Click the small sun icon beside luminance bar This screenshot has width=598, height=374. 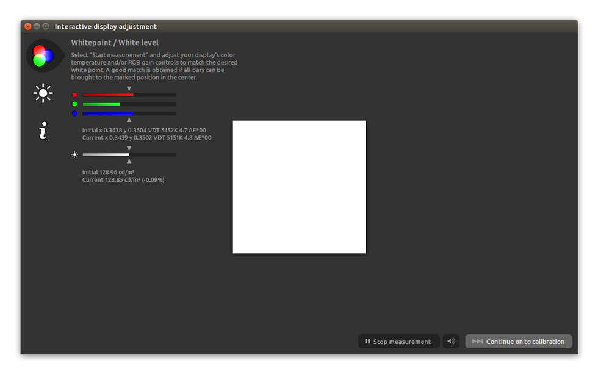click(x=74, y=154)
